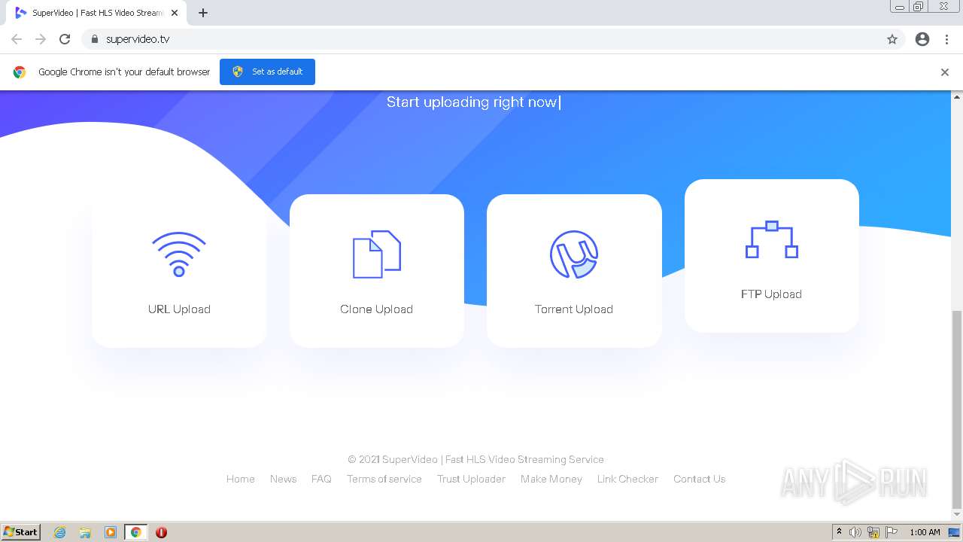Open media player taskbar icon
963x542 pixels.
[x=111, y=532]
